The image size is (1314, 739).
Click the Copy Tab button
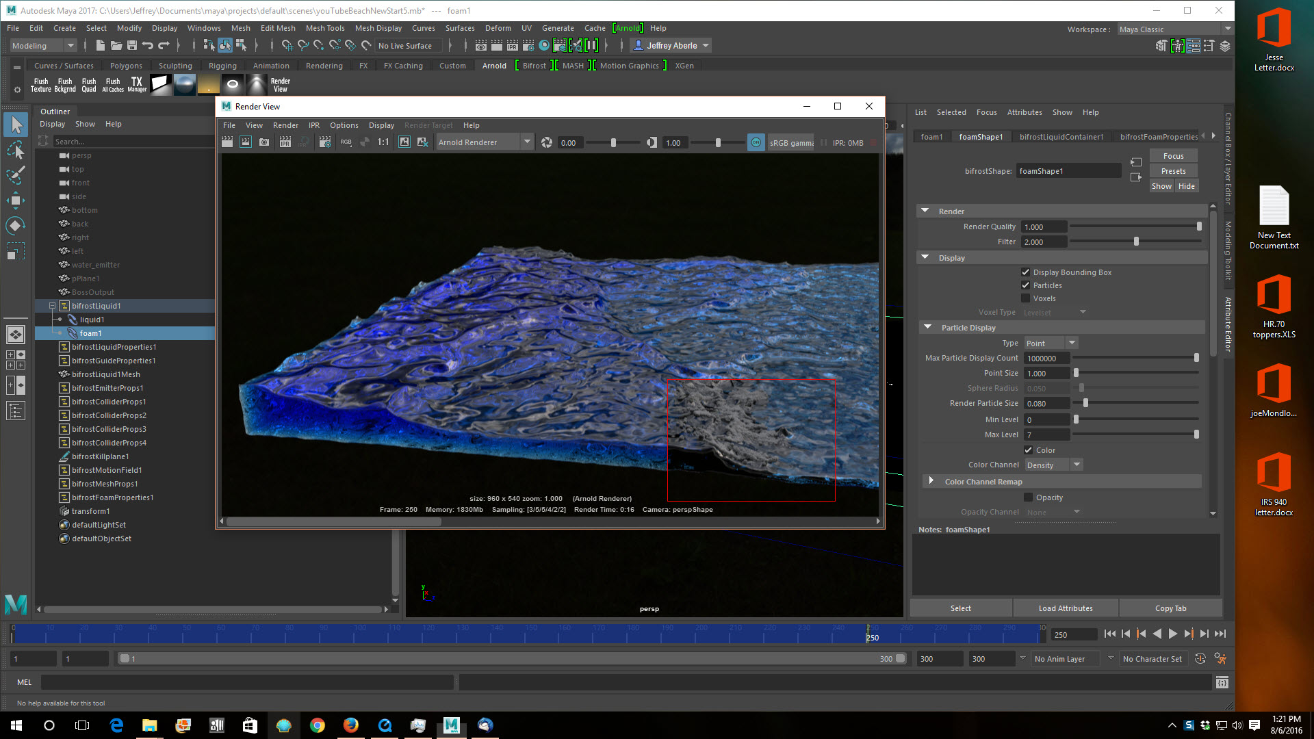(1171, 608)
